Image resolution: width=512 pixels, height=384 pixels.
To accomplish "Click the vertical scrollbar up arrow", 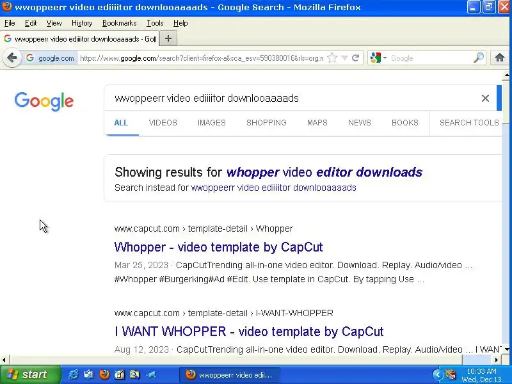I will (x=506, y=75).
